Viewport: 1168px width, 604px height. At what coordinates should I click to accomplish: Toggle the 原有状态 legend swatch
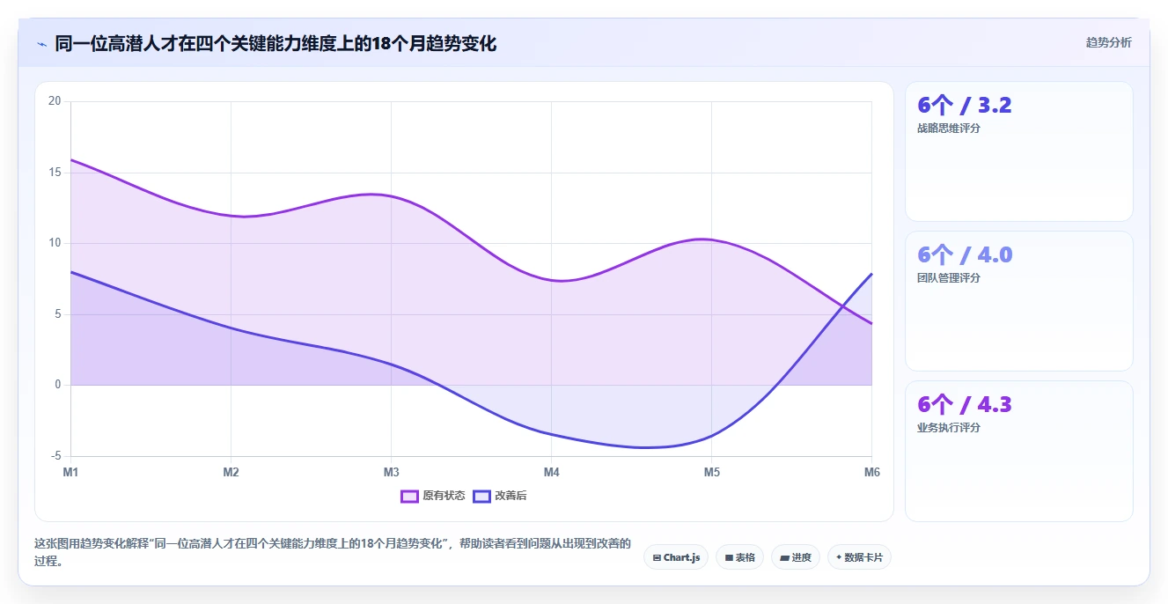coord(409,496)
